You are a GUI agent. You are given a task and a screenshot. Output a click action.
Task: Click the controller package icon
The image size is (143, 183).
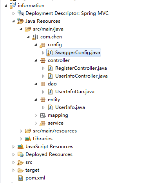[x=43, y=60]
